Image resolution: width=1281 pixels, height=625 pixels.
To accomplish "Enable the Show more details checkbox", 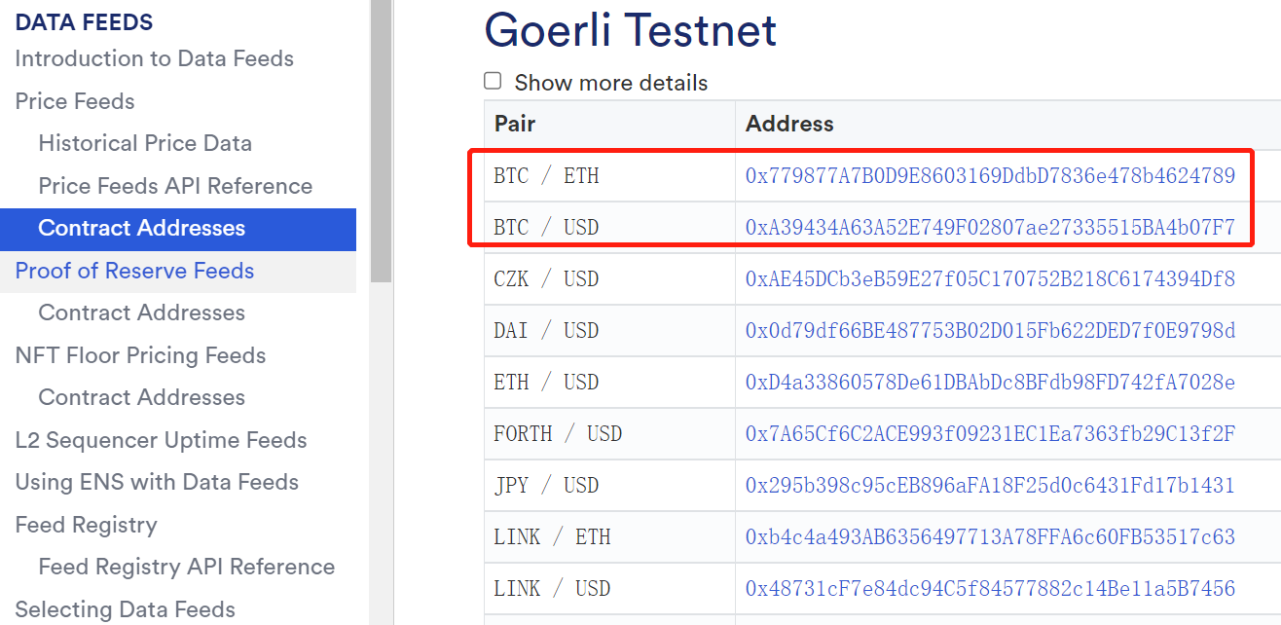I will [x=494, y=82].
